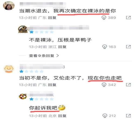Like the 旱鸭子 reply with 163 likes

click(104, 47)
